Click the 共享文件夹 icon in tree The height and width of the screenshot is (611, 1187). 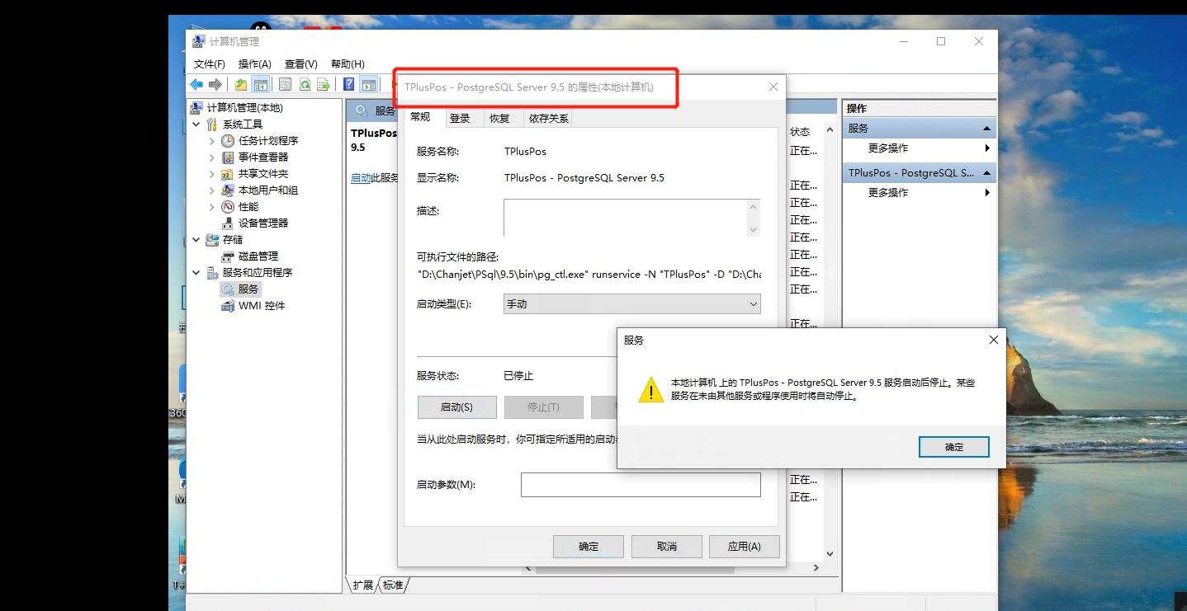click(x=228, y=174)
